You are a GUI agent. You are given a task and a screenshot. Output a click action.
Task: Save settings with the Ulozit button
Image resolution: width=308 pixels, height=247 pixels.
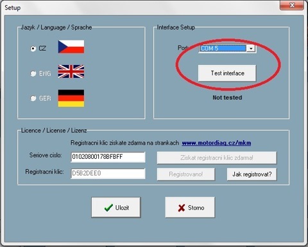point(116,207)
